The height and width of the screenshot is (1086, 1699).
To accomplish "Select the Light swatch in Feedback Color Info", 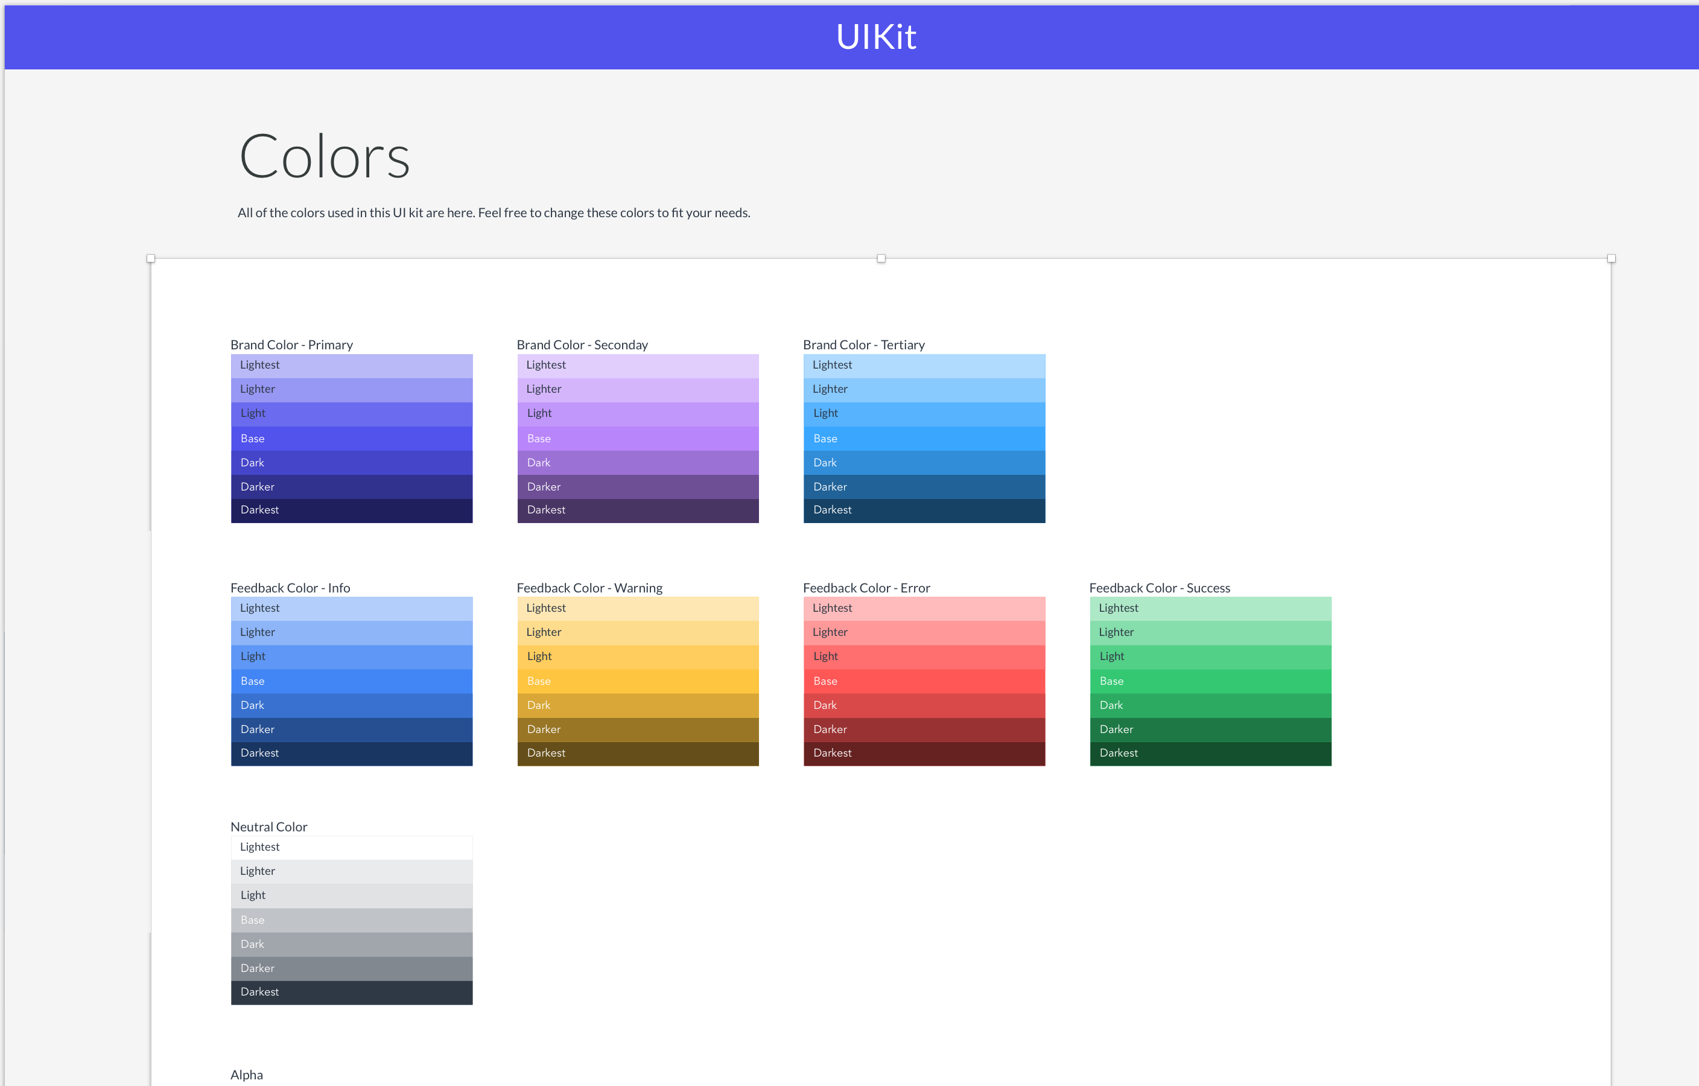I will (351, 656).
